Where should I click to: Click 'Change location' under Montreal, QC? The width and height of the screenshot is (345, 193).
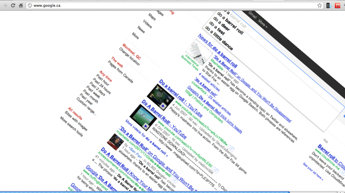[130, 56]
